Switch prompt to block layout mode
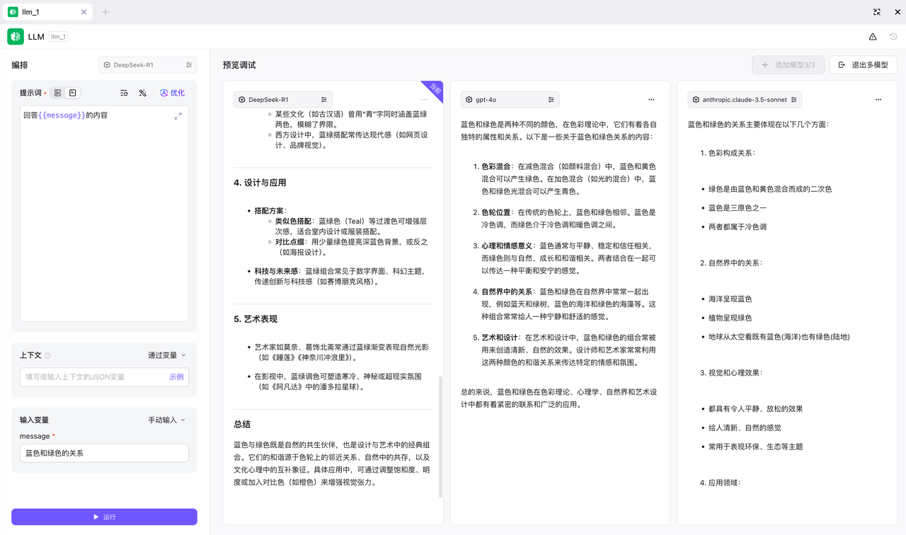 click(58, 93)
